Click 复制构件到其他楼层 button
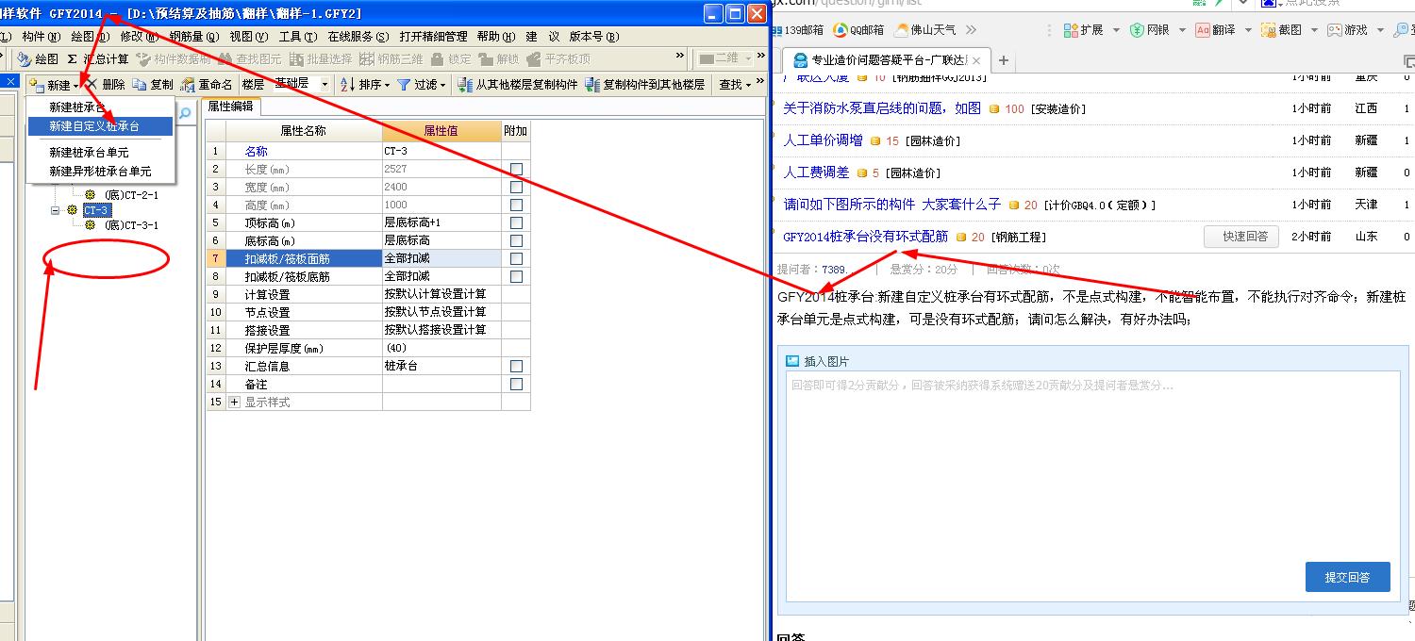This screenshot has height=641, width=1415. pyautogui.click(x=645, y=85)
